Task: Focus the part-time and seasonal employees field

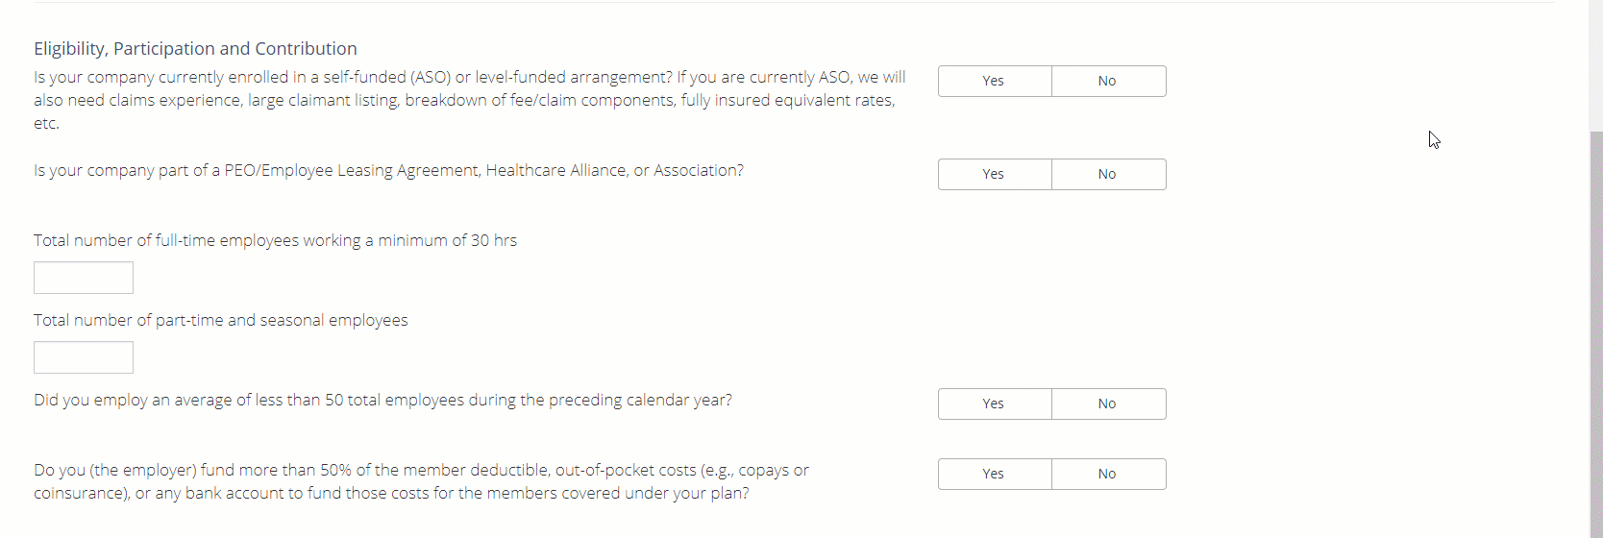Action: (x=84, y=357)
